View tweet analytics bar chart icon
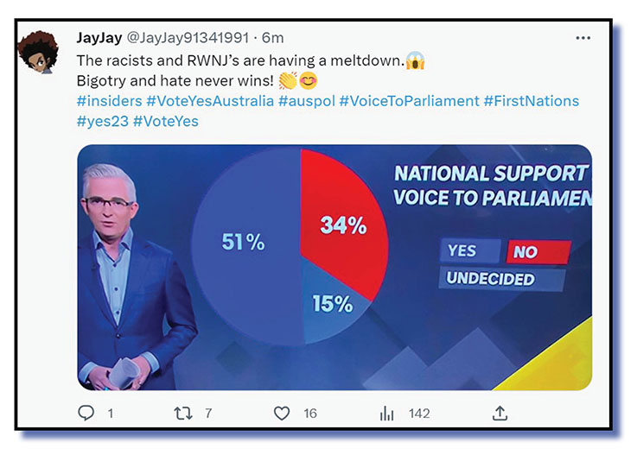This screenshot has height=468, width=637. (x=386, y=414)
